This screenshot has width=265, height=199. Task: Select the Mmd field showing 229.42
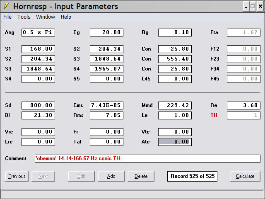coord(175,105)
